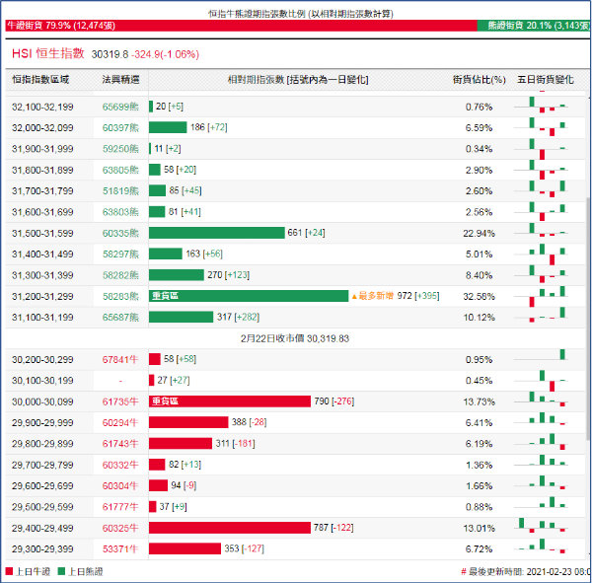
Task: Open bear warrant code 58297熊
Action: [120, 255]
